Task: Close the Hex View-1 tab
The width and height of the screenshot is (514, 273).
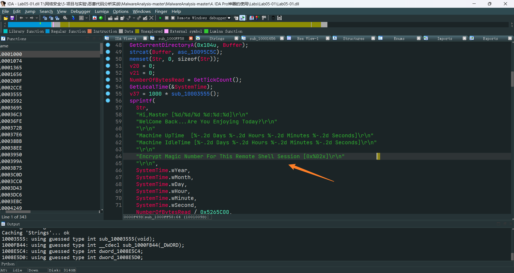Action: [x=327, y=38]
